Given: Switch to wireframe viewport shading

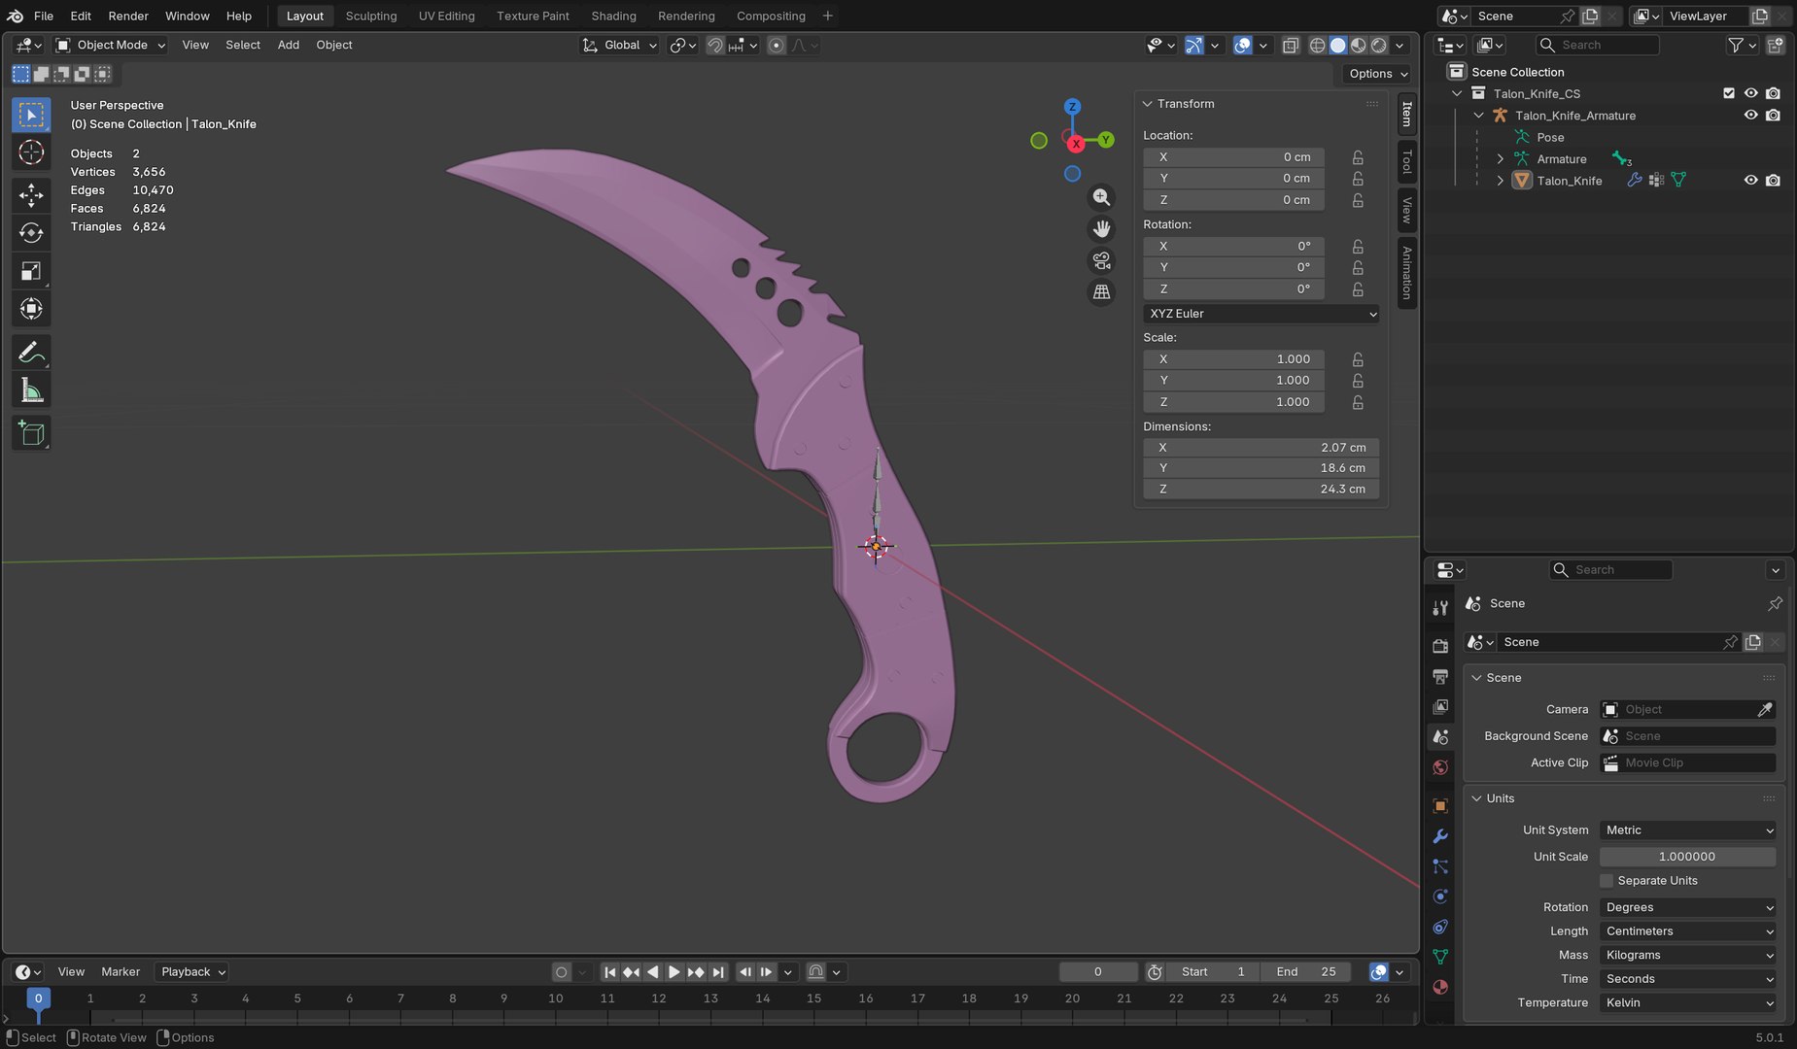Looking at the screenshot, I should [x=1317, y=45].
